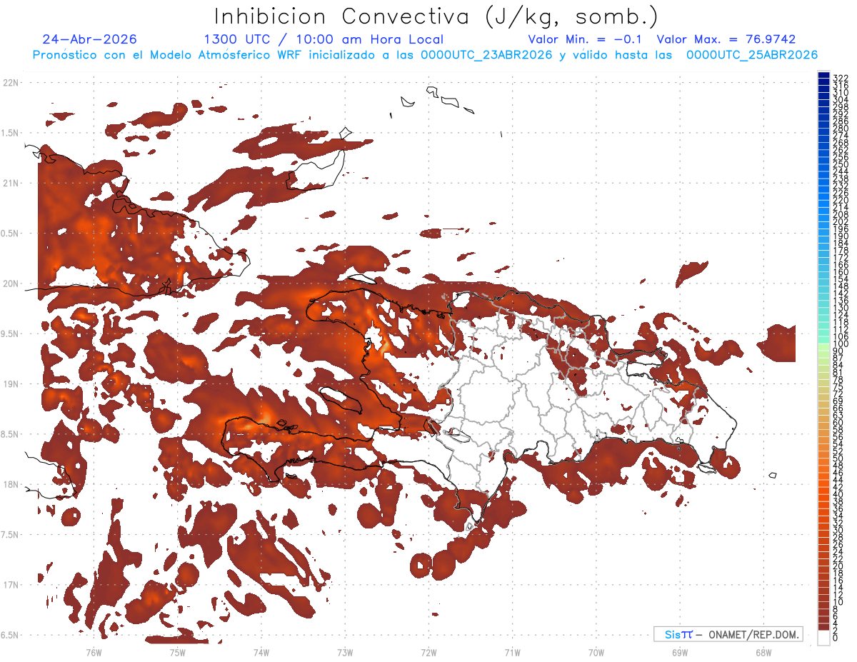Click the 76W longitude axis label
857x662 pixels.
coord(94,652)
